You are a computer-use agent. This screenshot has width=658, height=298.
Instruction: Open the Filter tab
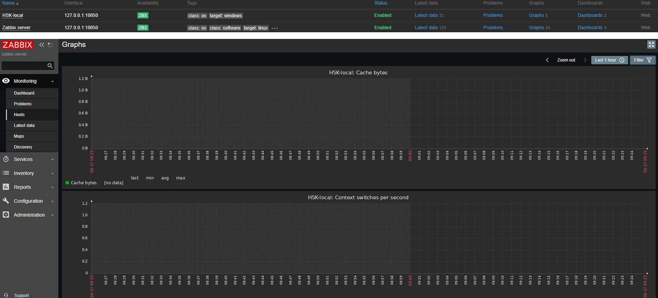point(643,60)
